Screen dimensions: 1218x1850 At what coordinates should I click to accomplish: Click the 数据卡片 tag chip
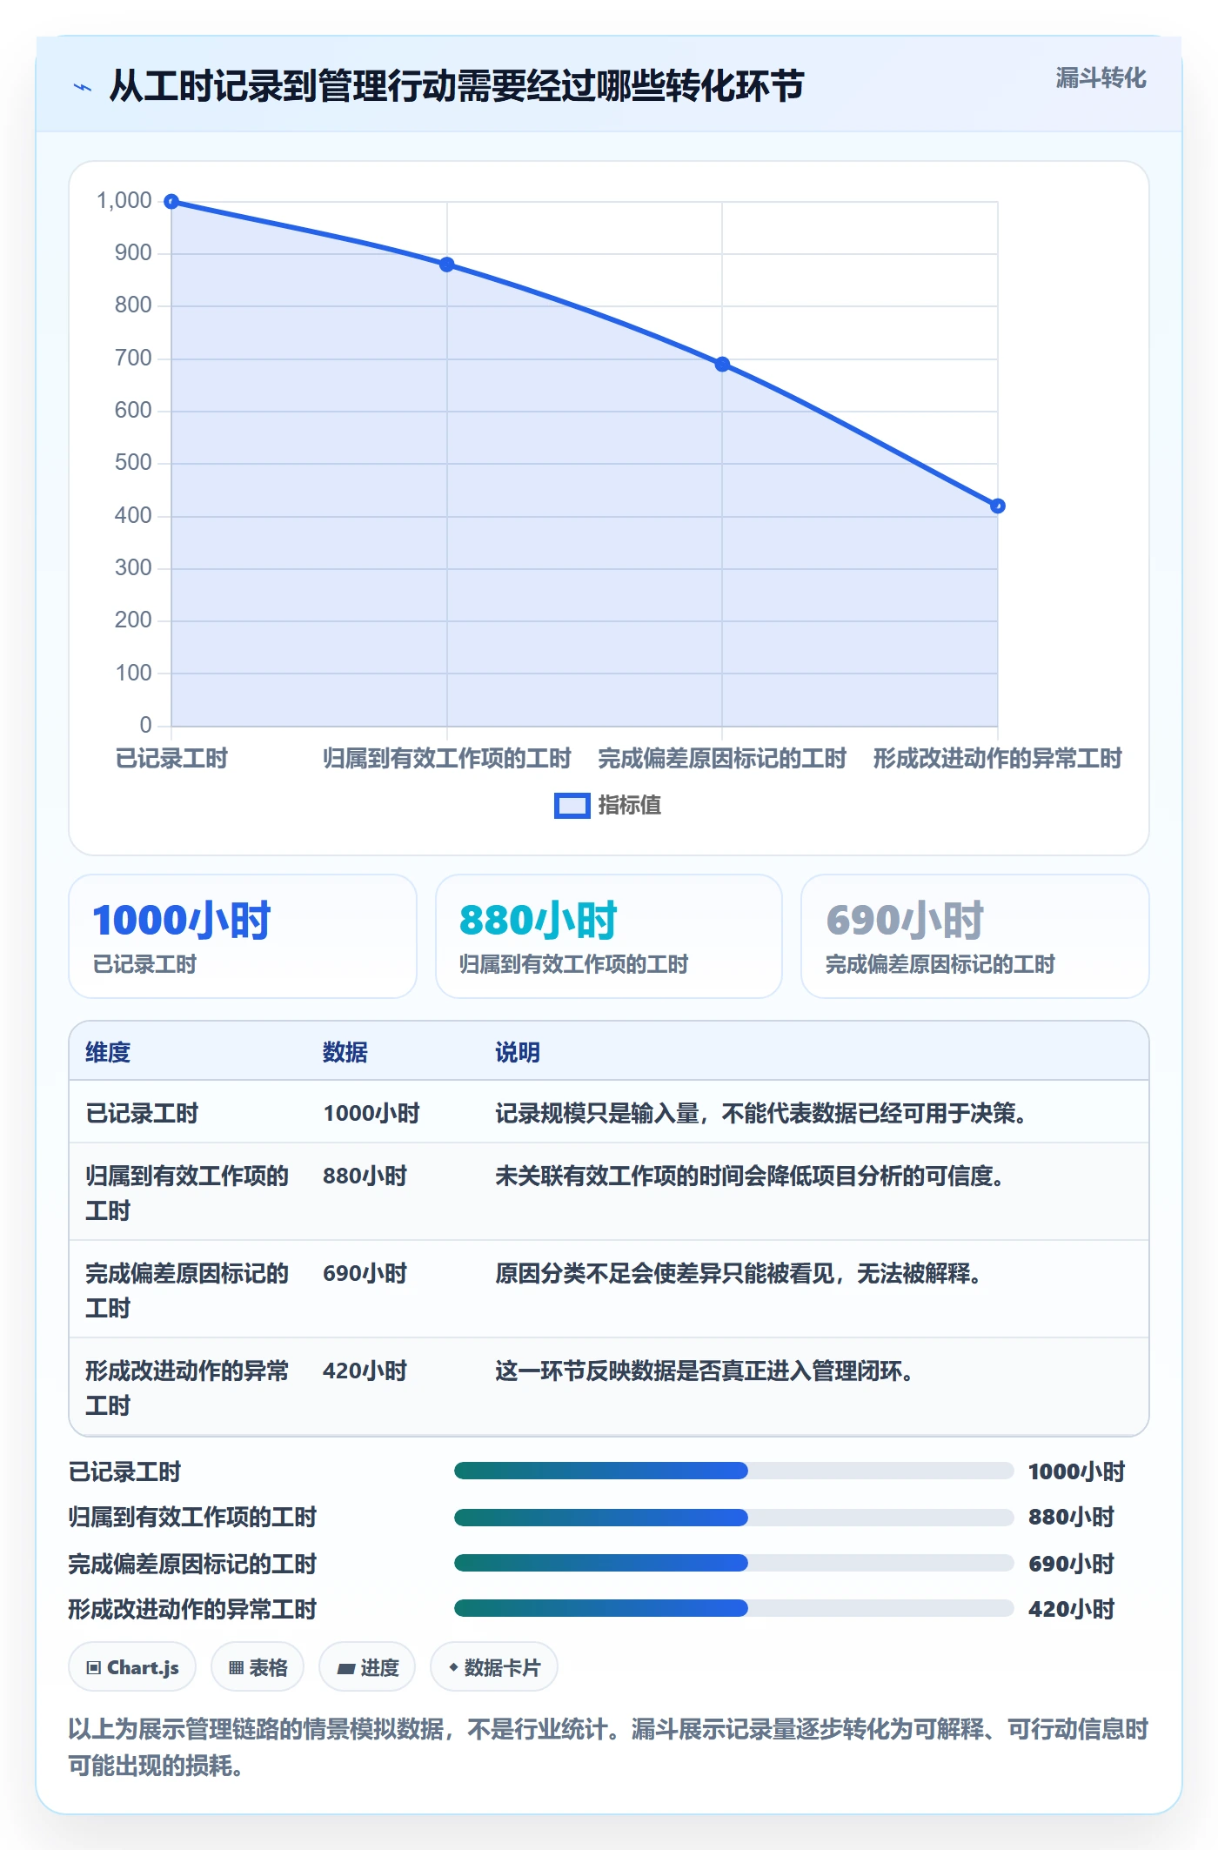(x=494, y=1667)
